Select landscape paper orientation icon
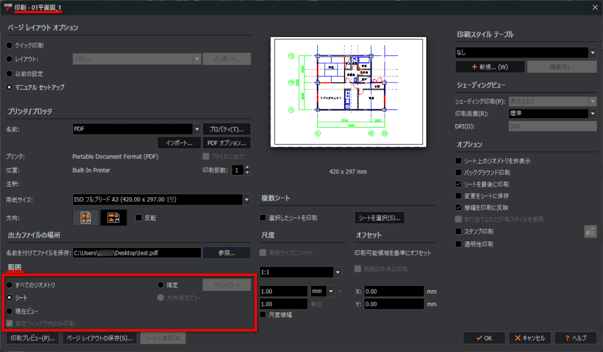The image size is (603, 352). pyautogui.click(x=114, y=218)
